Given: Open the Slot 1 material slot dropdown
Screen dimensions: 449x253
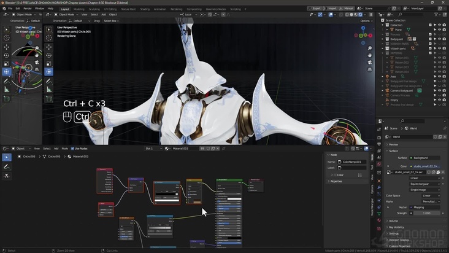Looking at the screenshot, I should (153, 149).
